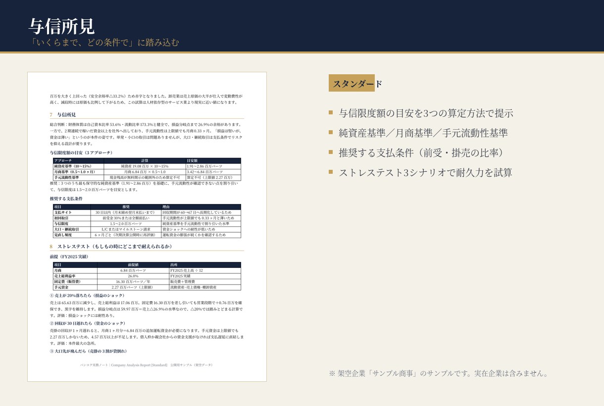Click cell 6ヶ月ごと（次期決算公開時に再評価）
The height and width of the screenshot is (406, 604).
coord(126,235)
